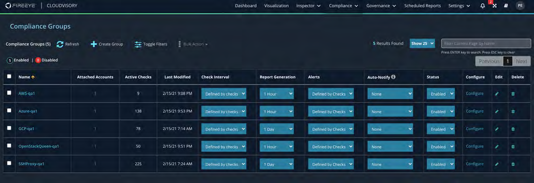The width and height of the screenshot is (534, 183).
Task: Click the Enabled count circle badge
Action: [9, 60]
